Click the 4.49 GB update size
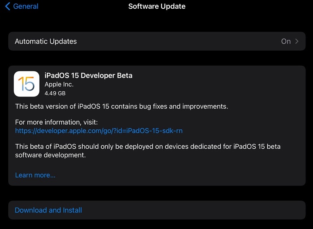Screen dimensions: 313x229 pyautogui.click(x=55, y=93)
